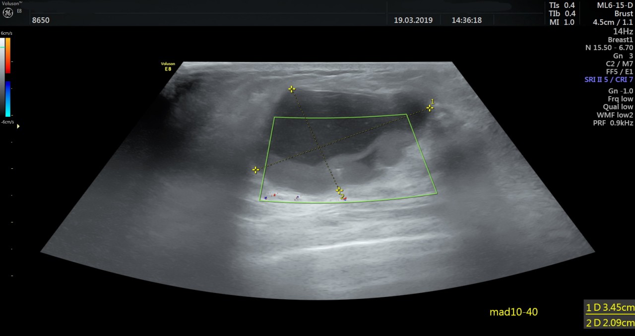Click the ML6-15-D probe label
This screenshot has height=336, width=635.
click(x=615, y=5)
